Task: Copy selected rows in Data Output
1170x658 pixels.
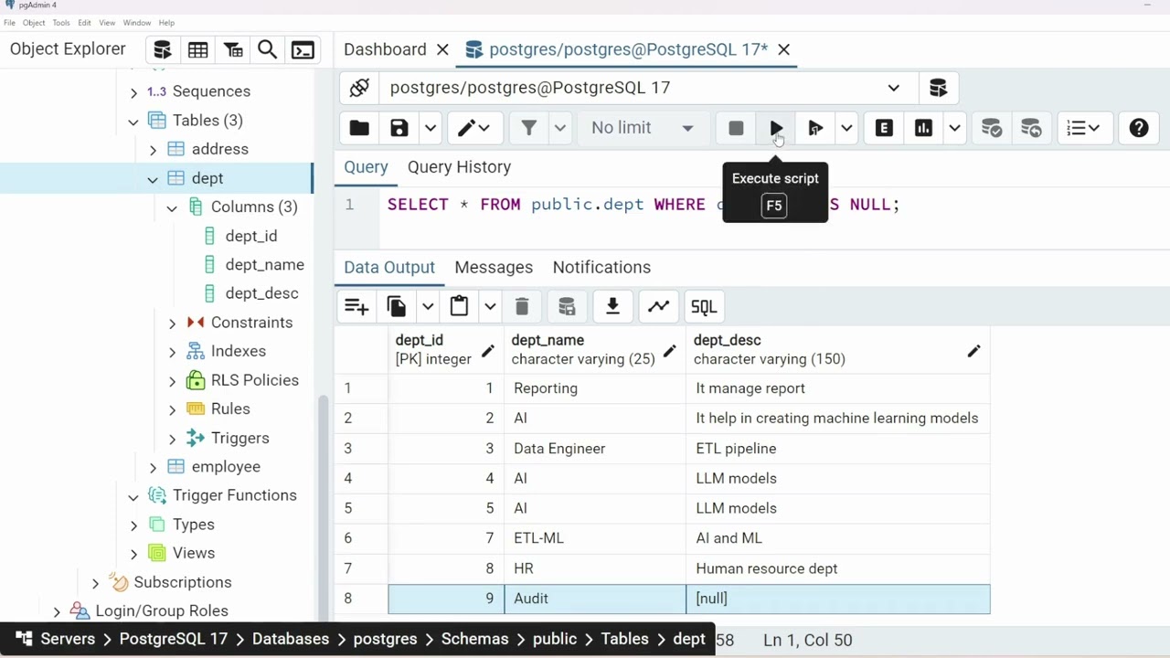Action: [397, 307]
